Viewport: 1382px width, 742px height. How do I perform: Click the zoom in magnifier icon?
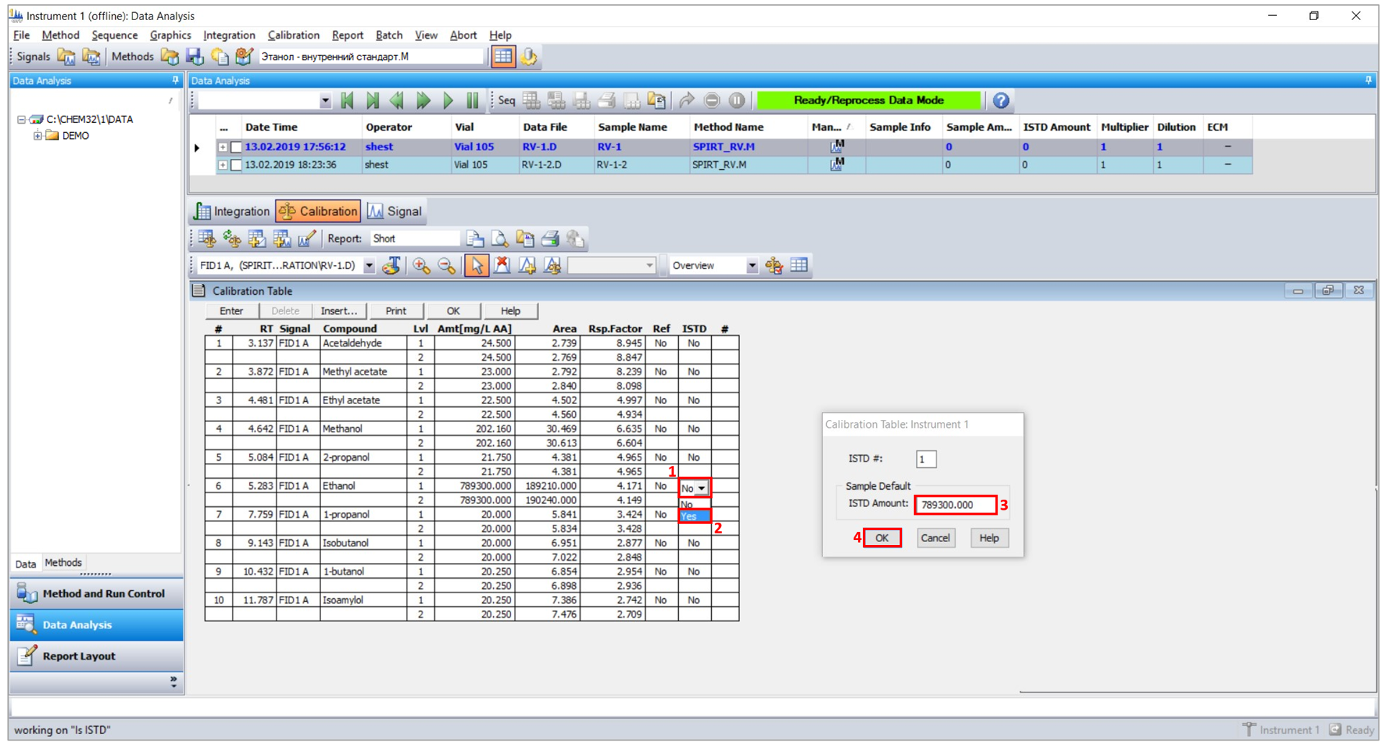click(421, 266)
